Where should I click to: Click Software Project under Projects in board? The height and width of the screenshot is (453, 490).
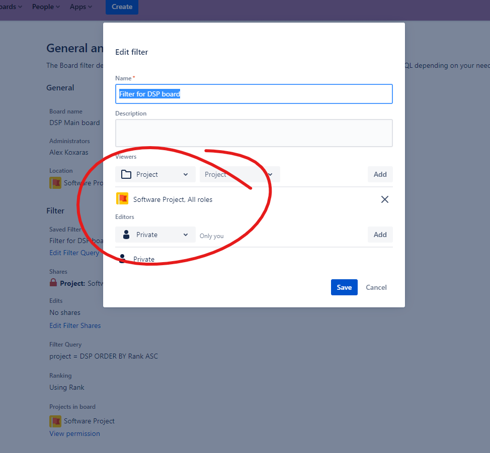point(90,421)
